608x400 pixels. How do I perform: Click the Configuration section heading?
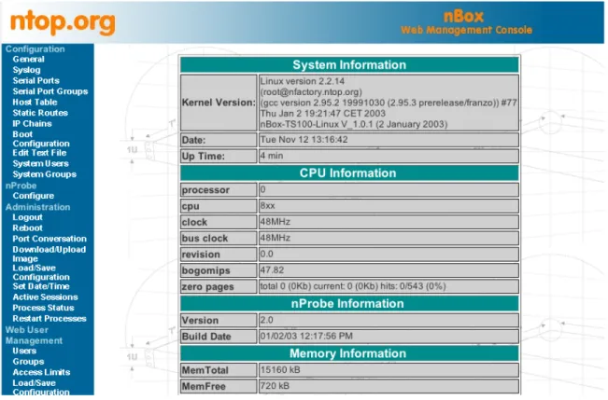[35, 49]
